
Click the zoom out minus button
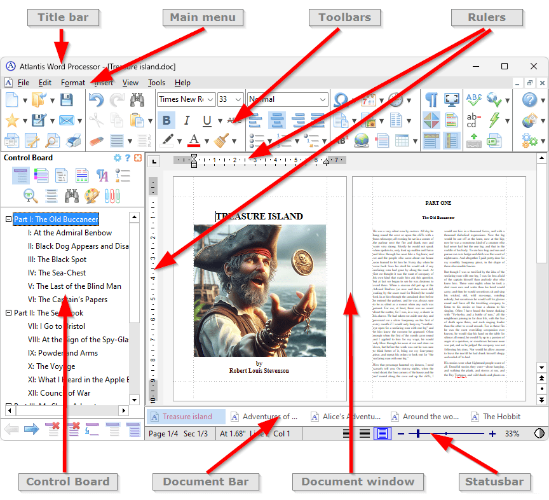pyautogui.click(x=401, y=434)
